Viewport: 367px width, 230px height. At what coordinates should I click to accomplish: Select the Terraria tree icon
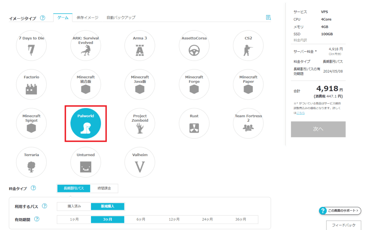tap(32, 167)
